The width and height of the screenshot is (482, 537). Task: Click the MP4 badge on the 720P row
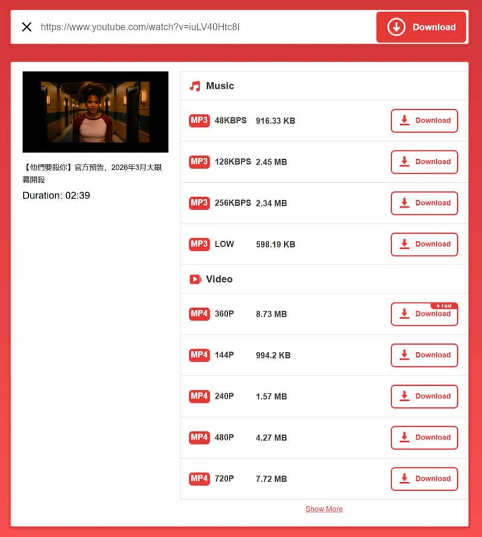pos(199,479)
